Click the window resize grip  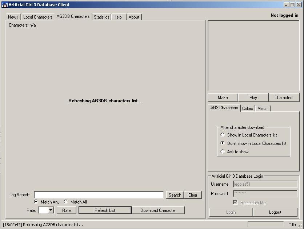tap(300, 225)
